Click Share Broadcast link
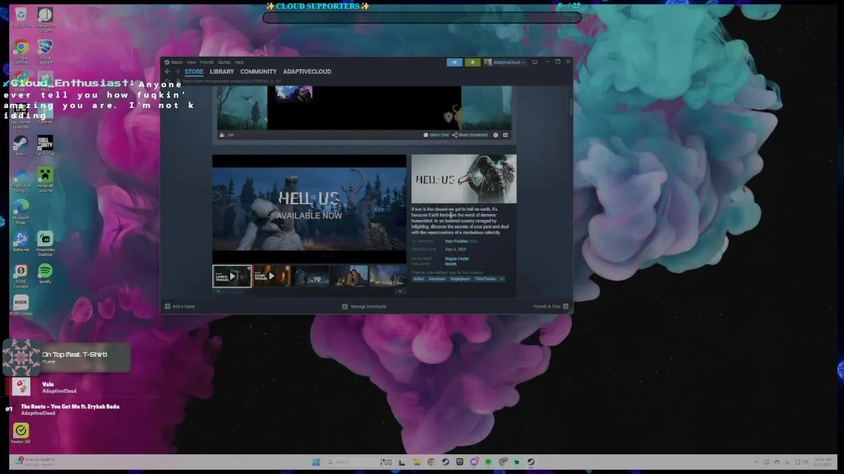The image size is (844, 474). 470,135
